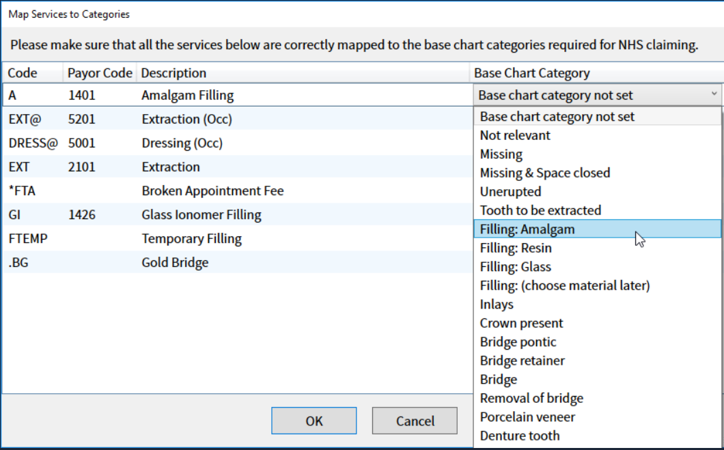
Task: Choose 'Denture tooth' from list
Action: tap(519, 436)
